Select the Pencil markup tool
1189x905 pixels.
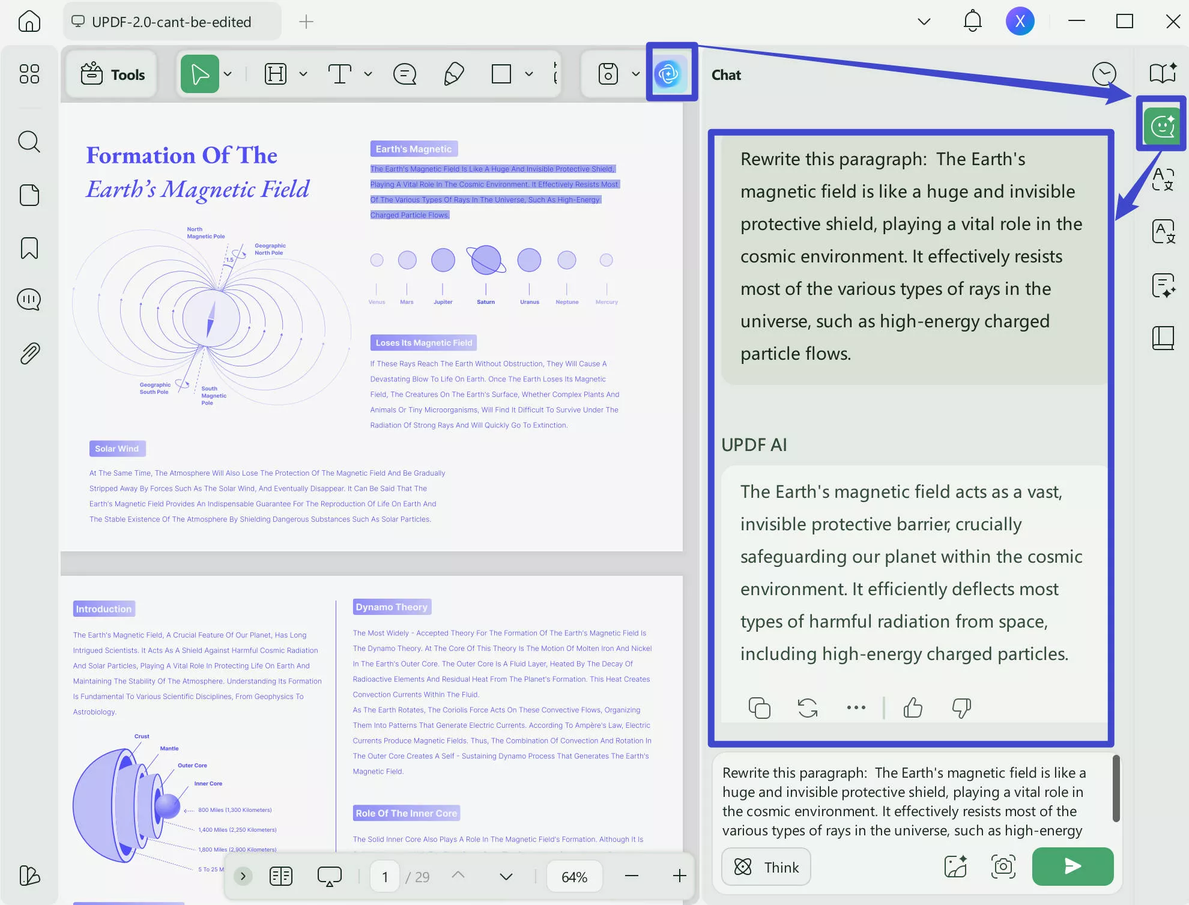click(x=453, y=73)
